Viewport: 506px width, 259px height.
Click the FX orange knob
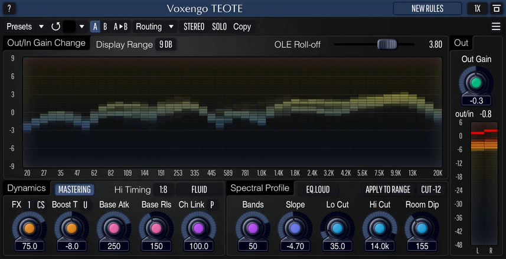(x=30, y=228)
